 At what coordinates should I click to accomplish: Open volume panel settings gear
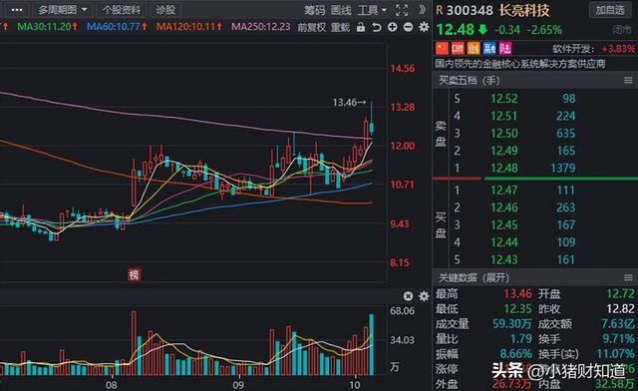click(x=424, y=296)
